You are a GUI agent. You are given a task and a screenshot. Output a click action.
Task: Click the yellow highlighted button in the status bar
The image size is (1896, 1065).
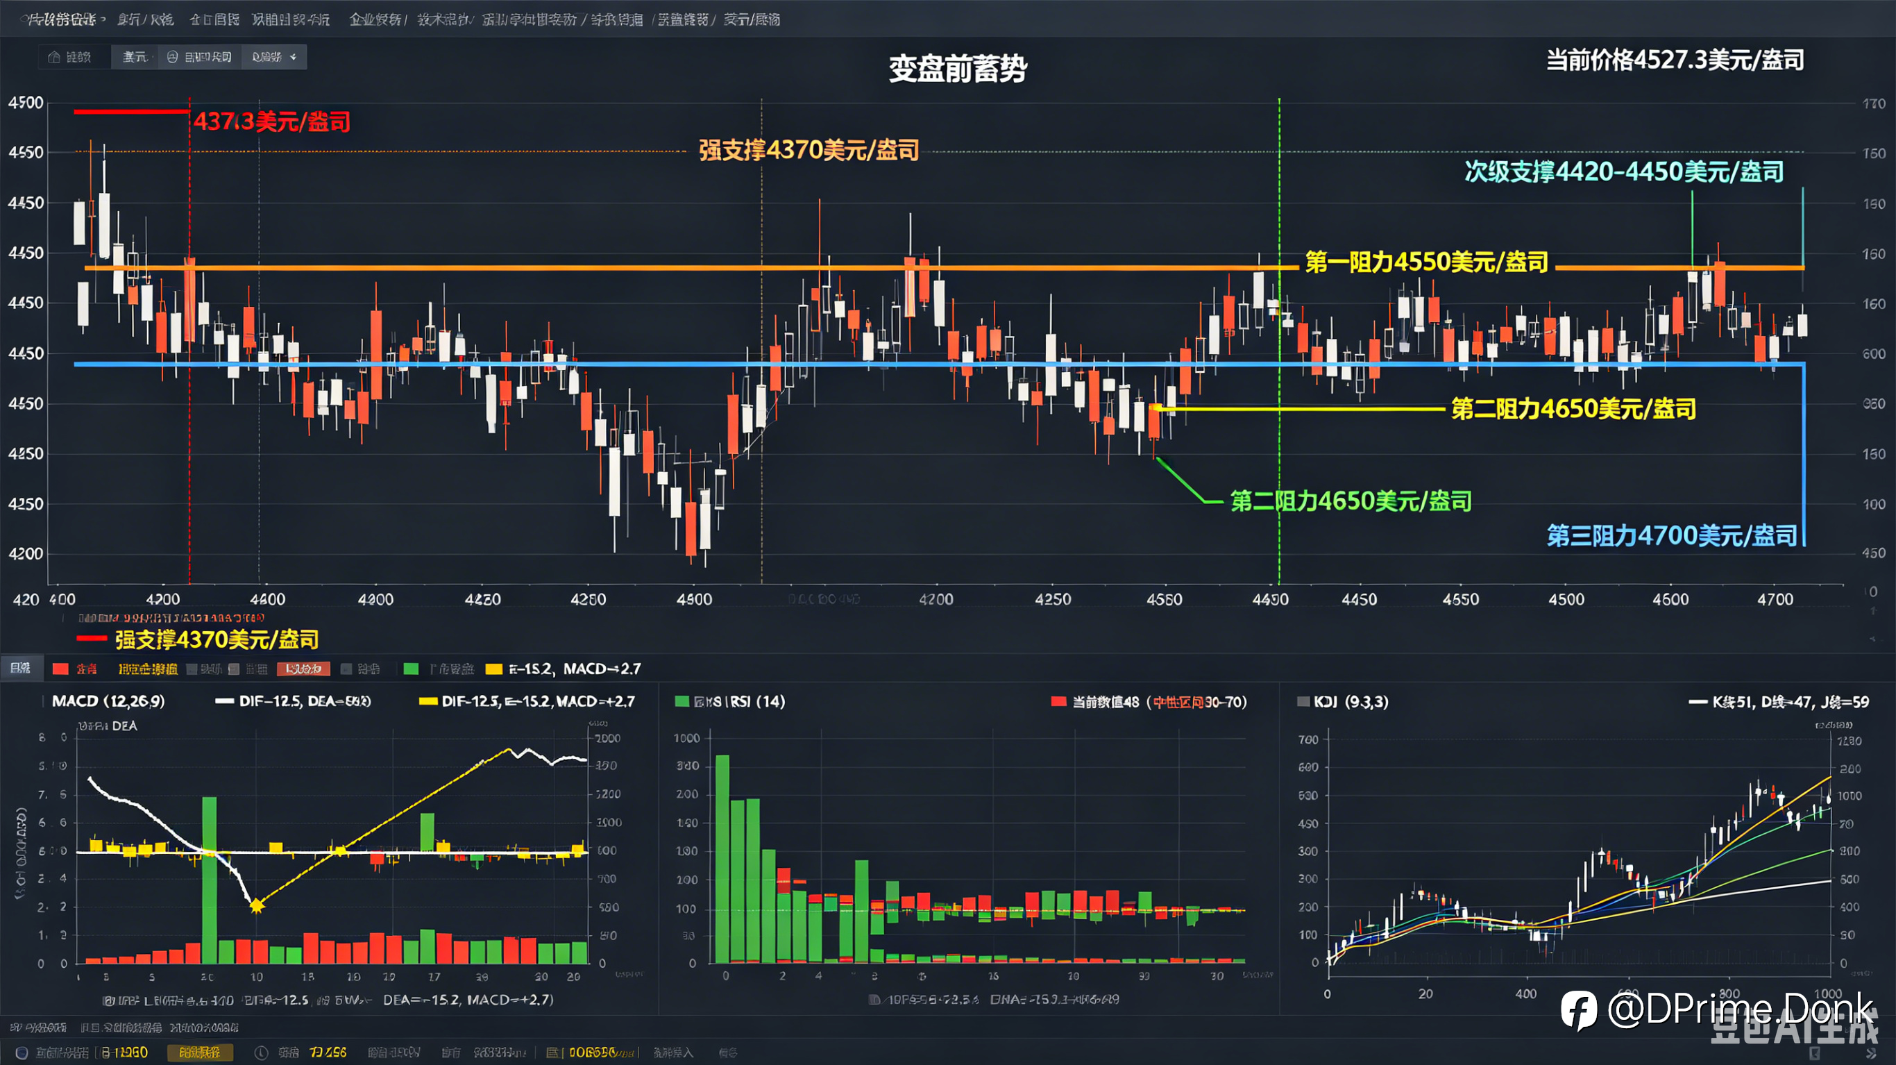pos(200,1053)
